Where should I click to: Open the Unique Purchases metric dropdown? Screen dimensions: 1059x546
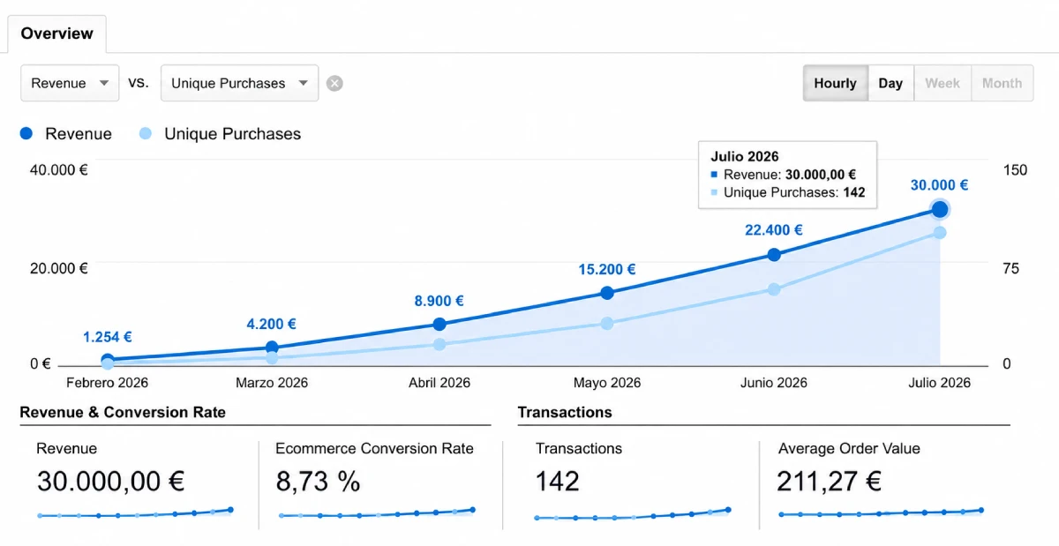click(x=239, y=83)
